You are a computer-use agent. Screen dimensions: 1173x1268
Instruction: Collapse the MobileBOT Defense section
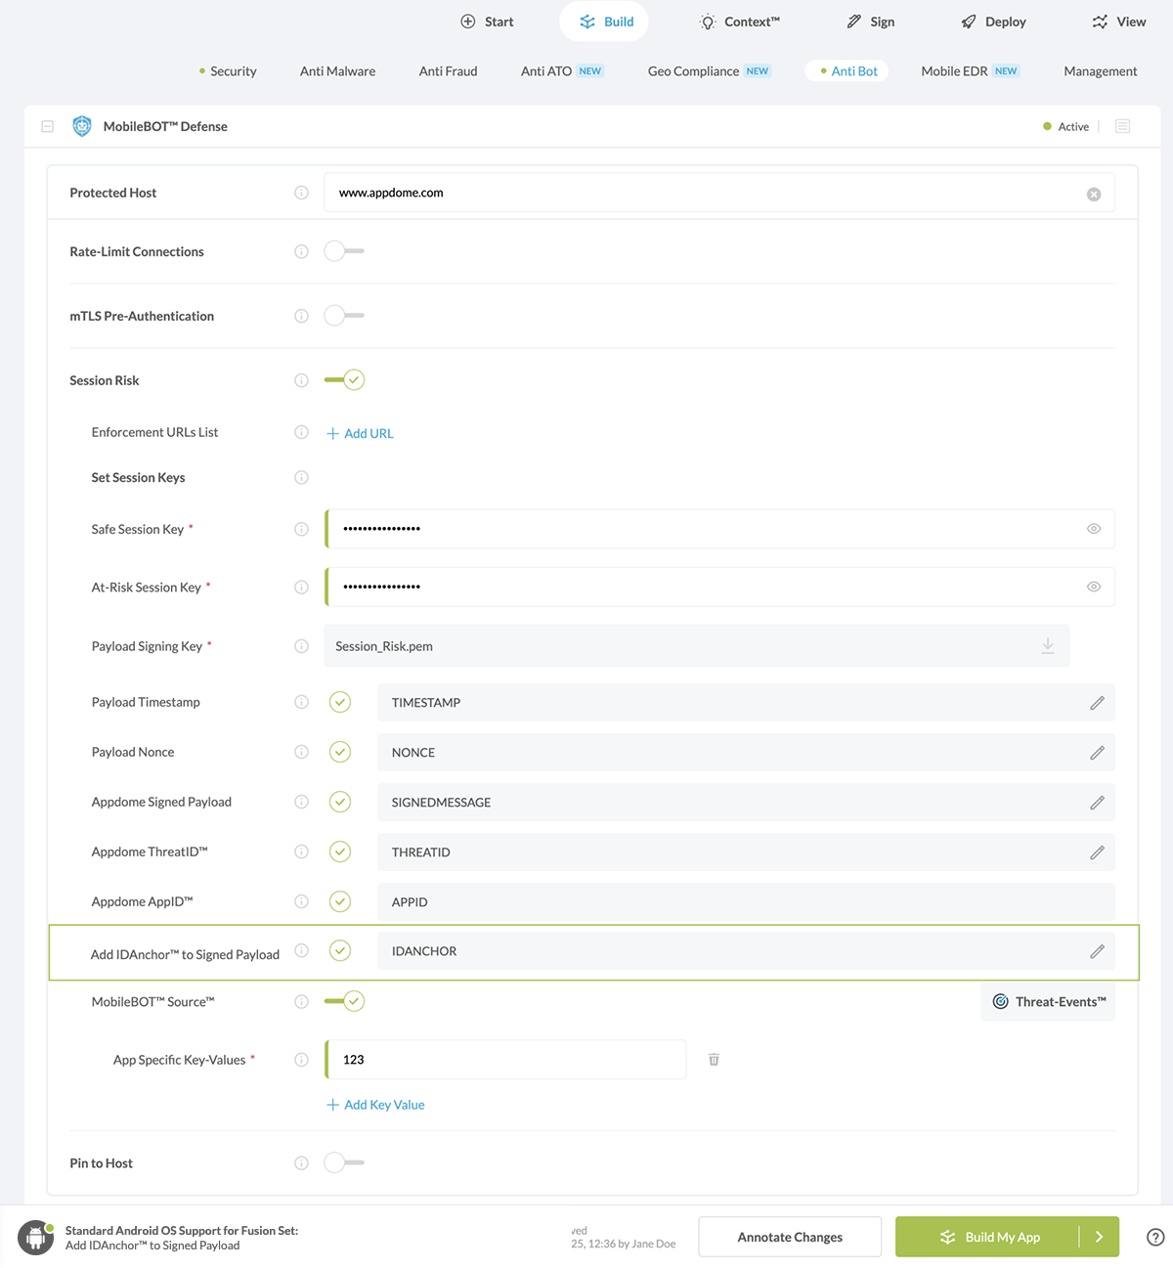pyautogui.click(x=46, y=126)
